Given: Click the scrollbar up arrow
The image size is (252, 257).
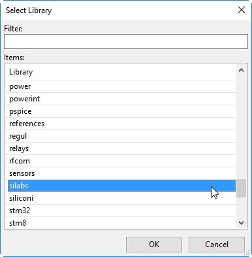Looking at the screenshot, I should 241,70.
